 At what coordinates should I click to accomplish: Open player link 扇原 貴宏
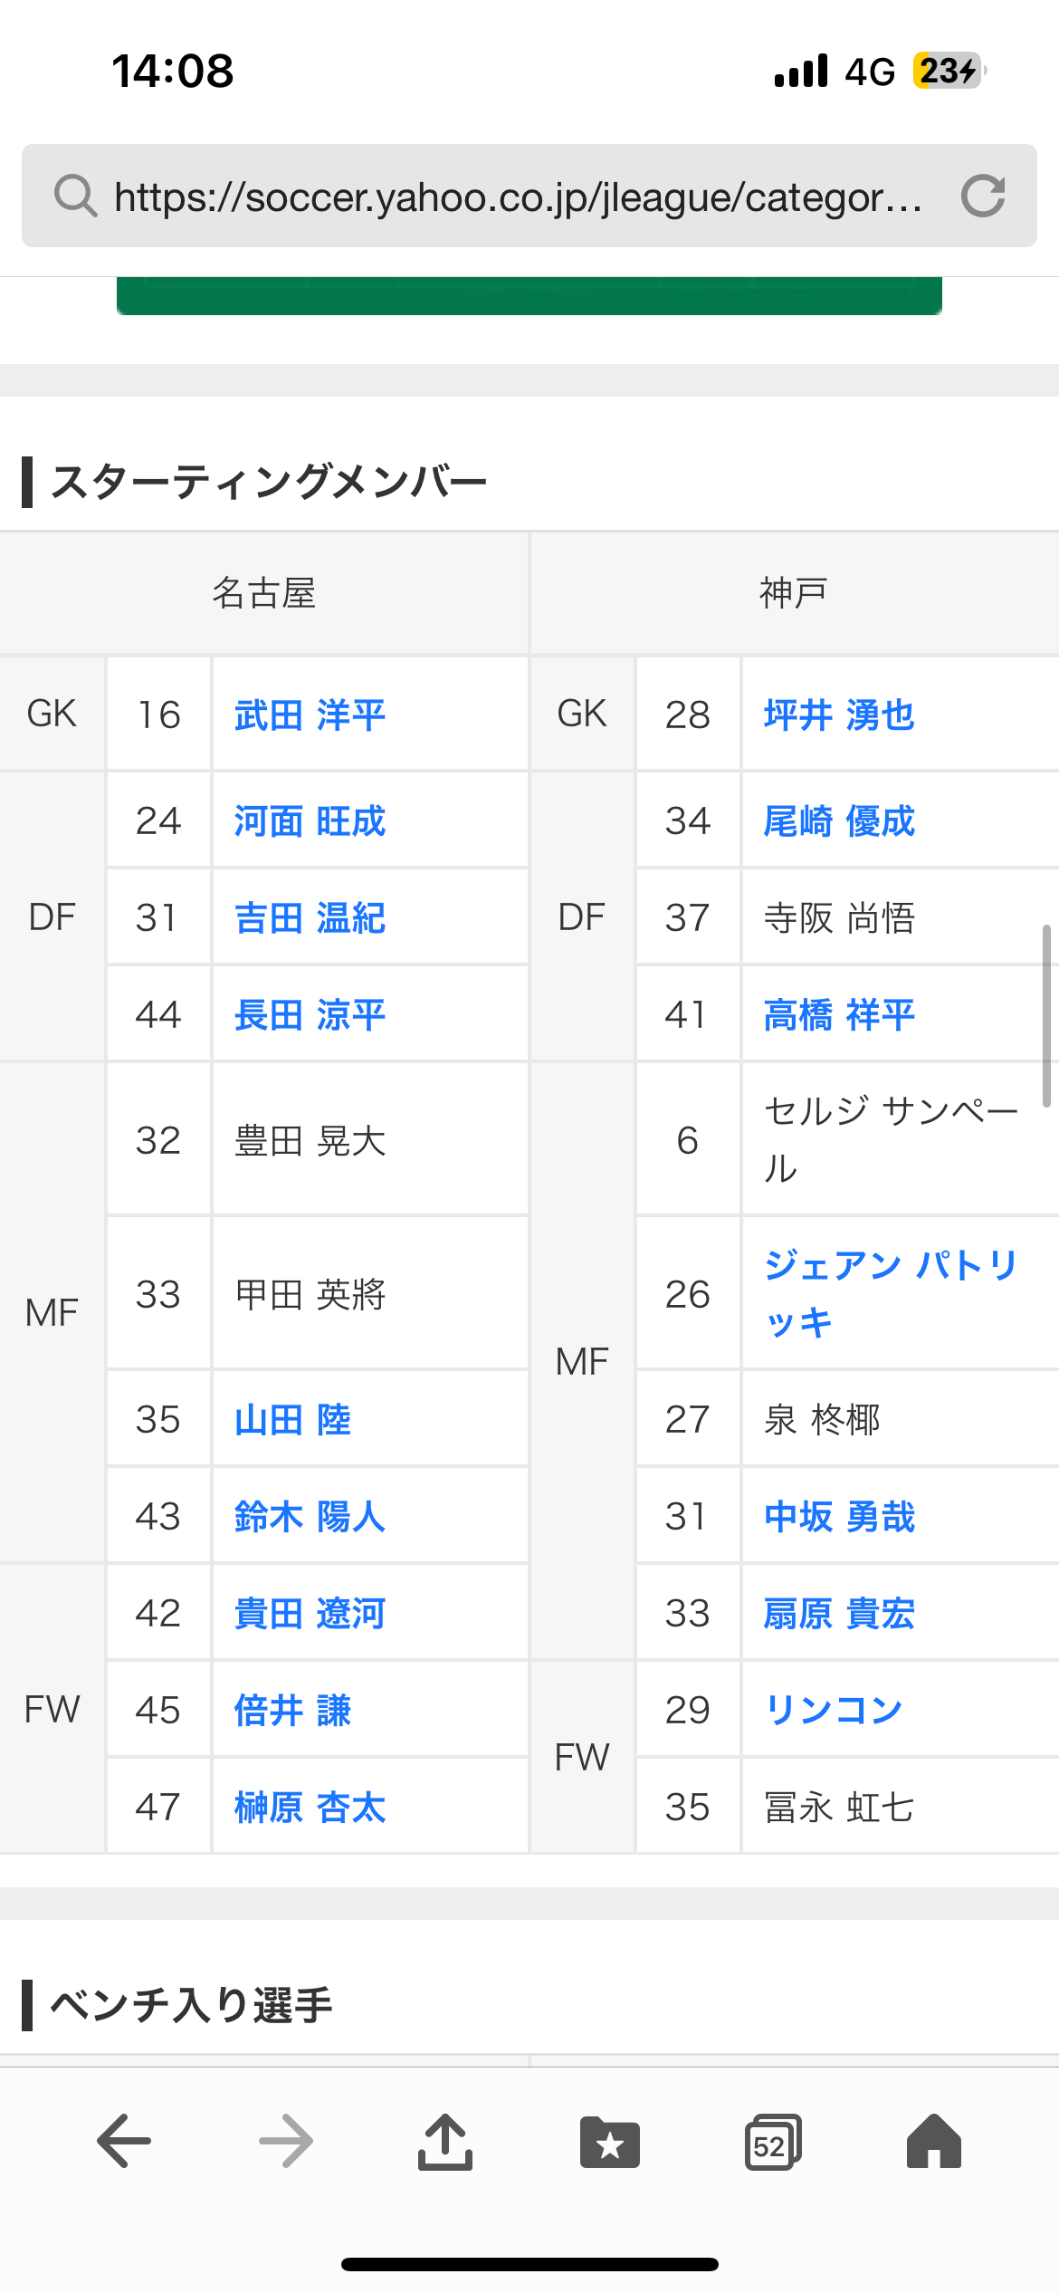pyautogui.click(x=839, y=1614)
